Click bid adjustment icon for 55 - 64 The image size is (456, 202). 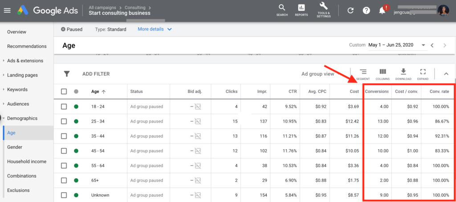click(x=198, y=166)
